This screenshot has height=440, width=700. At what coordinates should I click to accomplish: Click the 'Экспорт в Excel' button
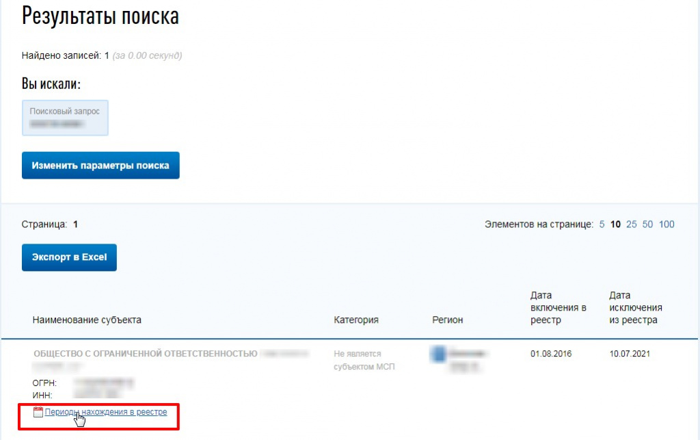tap(69, 257)
